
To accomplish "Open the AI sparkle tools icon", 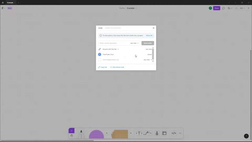I will click(230, 8).
